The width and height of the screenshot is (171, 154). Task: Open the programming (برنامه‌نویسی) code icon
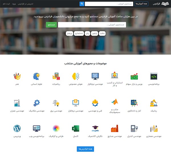pos(154,76)
